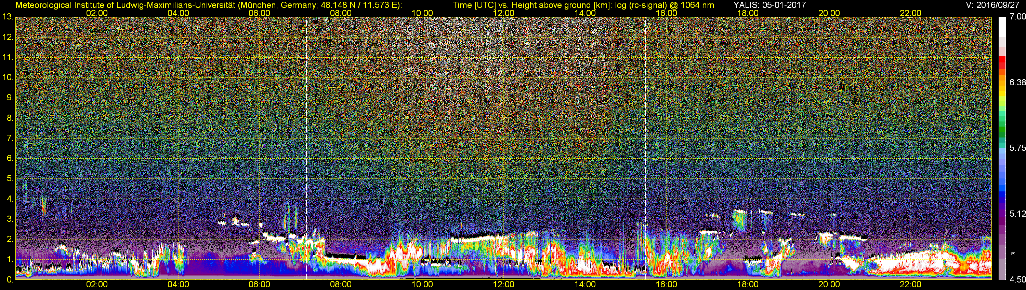Click the small eq label on the color scale
This screenshot has height=290, width=1026.
tap(1013, 253)
